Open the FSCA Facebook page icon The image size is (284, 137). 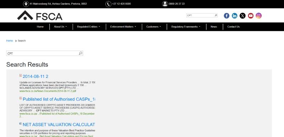(226, 16)
